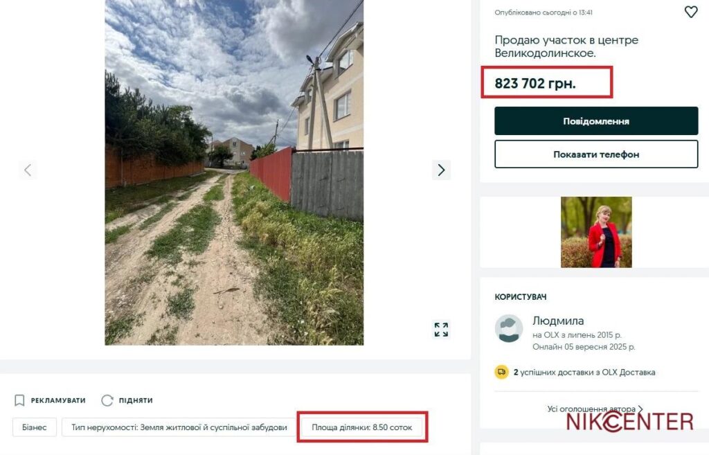Image resolution: width=709 pixels, height=455 pixels.
Task: Go to the previous photo arrow
Action: [28, 170]
